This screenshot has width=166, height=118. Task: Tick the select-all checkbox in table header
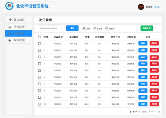pos(40,37)
